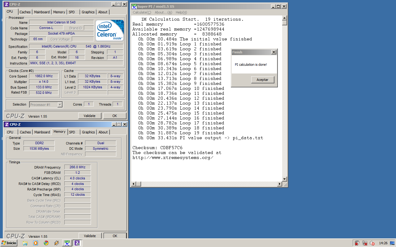Click the CAS# Latency 4.0 clocks field
Viewport: 396px width, 247px height.
coord(77,178)
